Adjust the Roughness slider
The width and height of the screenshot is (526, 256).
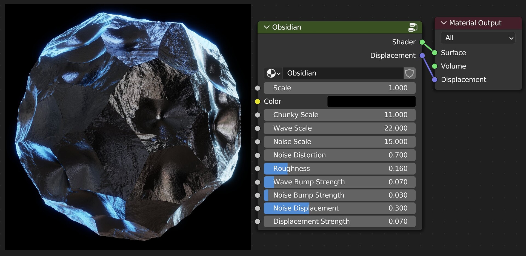point(339,169)
